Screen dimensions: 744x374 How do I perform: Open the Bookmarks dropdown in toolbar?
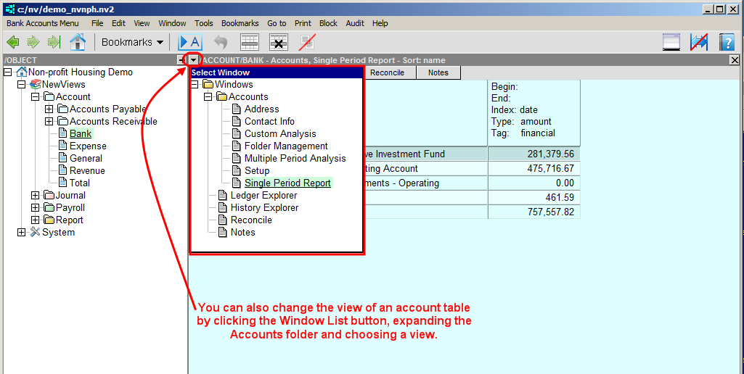click(x=132, y=42)
